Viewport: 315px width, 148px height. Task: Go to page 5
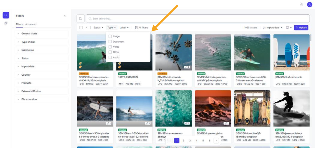coord(203,141)
